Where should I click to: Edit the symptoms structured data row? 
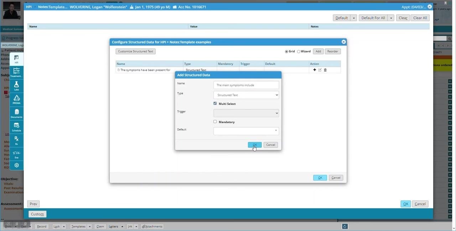point(320,70)
